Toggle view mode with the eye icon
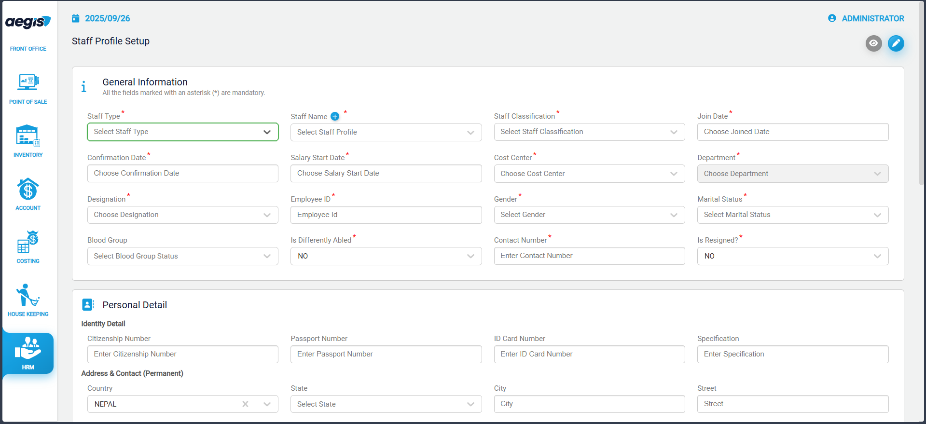 click(873, 43)
